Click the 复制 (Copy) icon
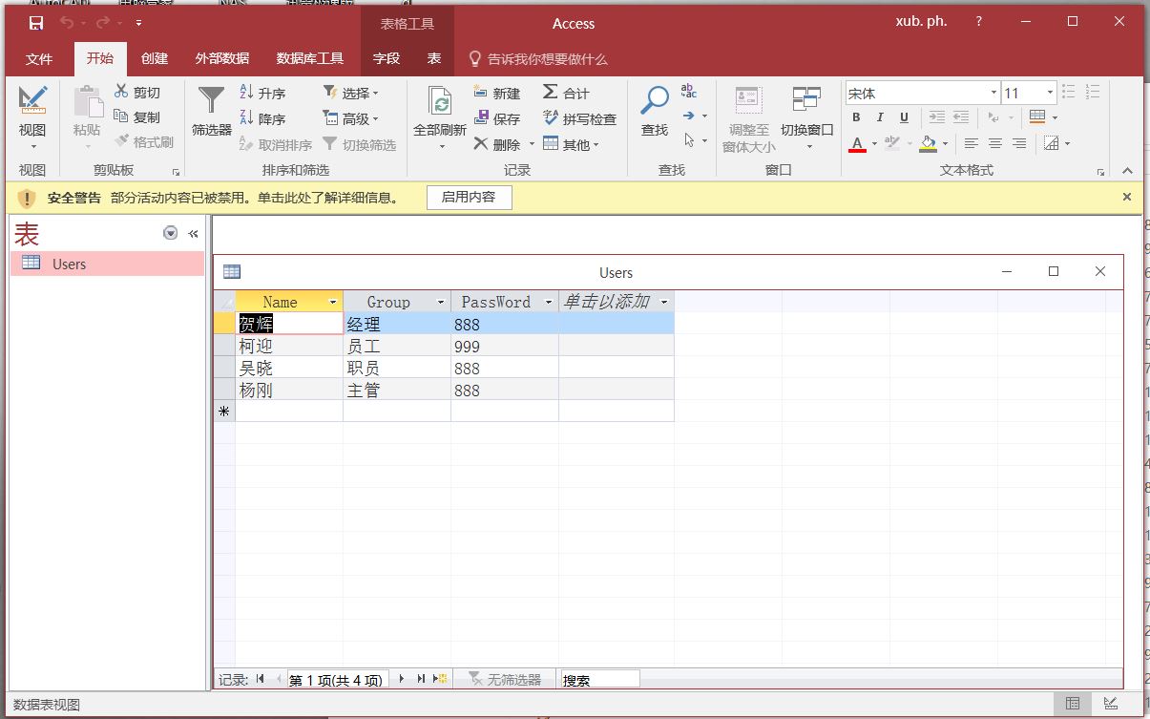 (x=121, y=116)
